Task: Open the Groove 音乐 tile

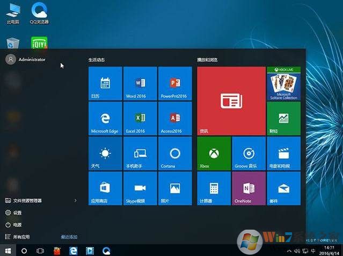Action: coord(248,153)
